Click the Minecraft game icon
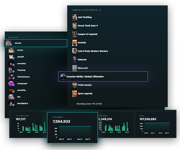Viewport: 180px width, 150px height. tap(75, 68)
